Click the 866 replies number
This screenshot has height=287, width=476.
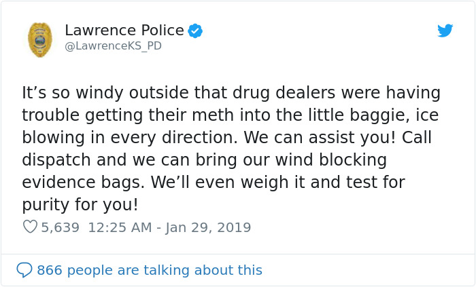(49, 270)
